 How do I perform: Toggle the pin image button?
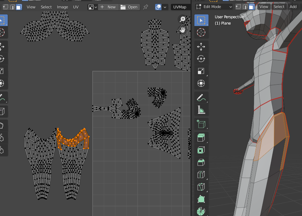[146, 7]
